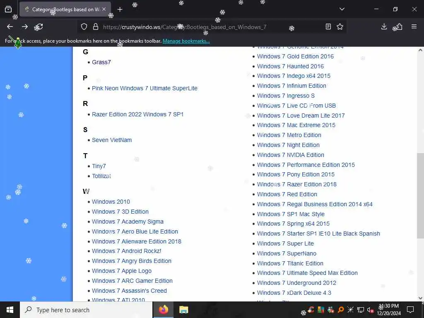Open Windows 7 Mac Extreme 2015
Viewport: 424px width, 318px height.
click(x=296, y=125)
